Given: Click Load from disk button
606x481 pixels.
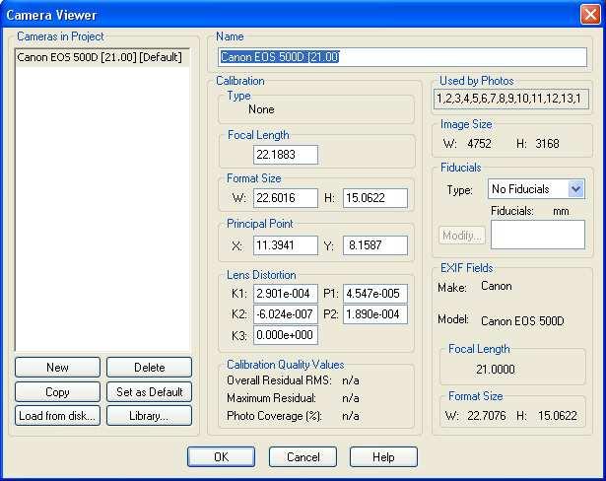Looking at the screenshot, I should 57,416.
